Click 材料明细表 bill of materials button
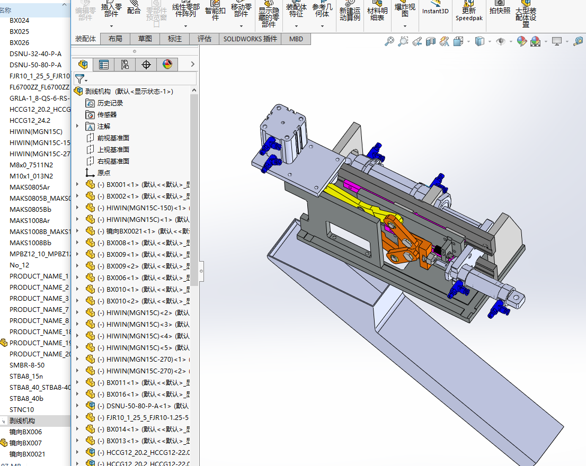This screenshot has height=466, width=586. pyautogui.click(x=377, y=14)
